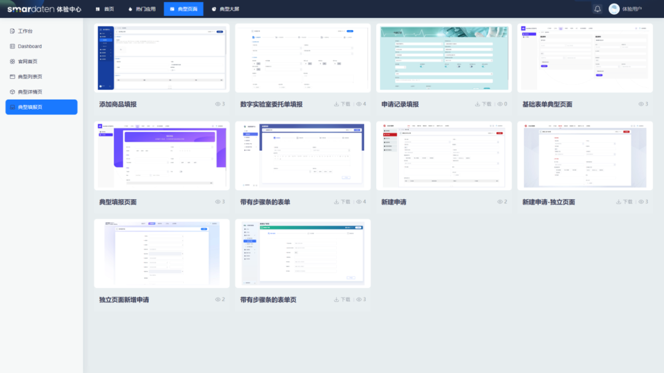
Task: Open 典型详情页 in the sidebar
Action: point(42,92)
